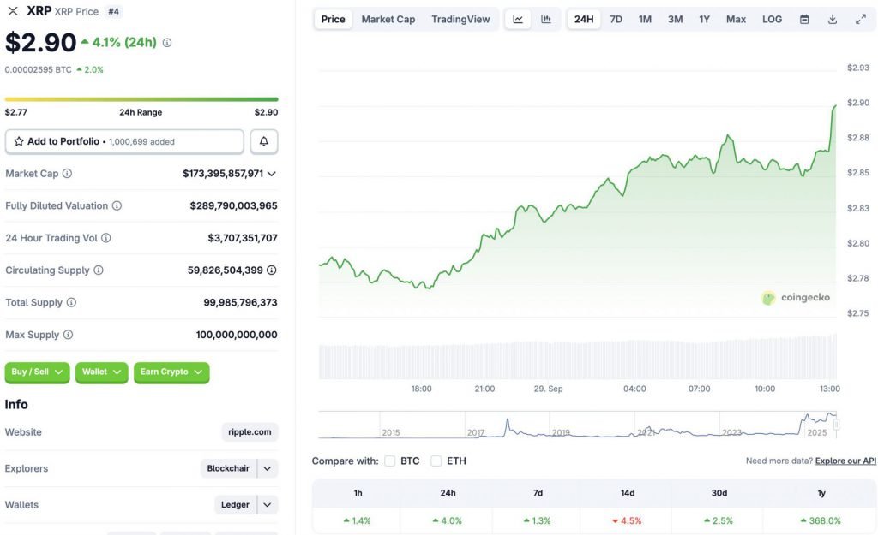Toggle LOG scale on chart
This screenshot has height=535, width=878.
[x=772, y=19]
